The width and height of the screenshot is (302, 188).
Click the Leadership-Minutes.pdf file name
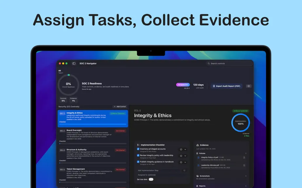tap(210, 165)
